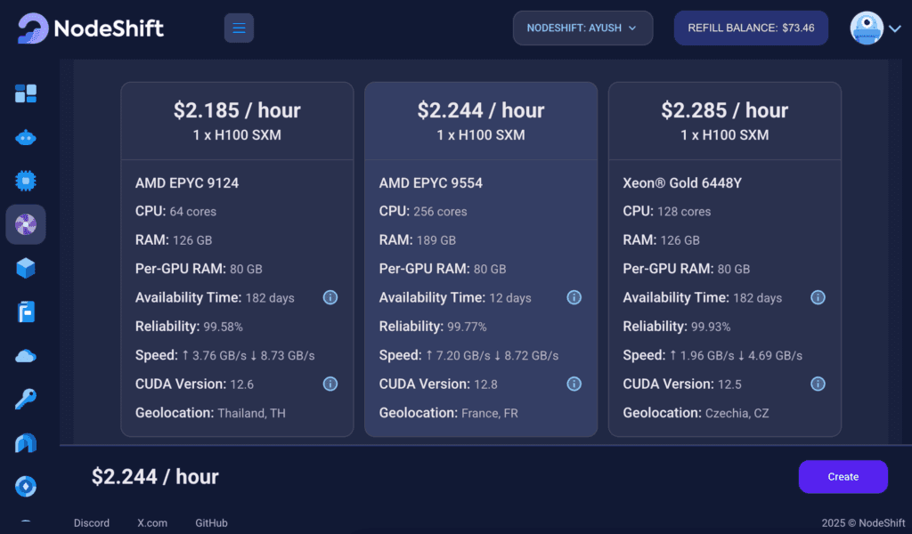Image resolution: width=912 pixels, height=534 pixels.
Task: Show Availability Time info for $2.285 card
Action: click(818, 297)
